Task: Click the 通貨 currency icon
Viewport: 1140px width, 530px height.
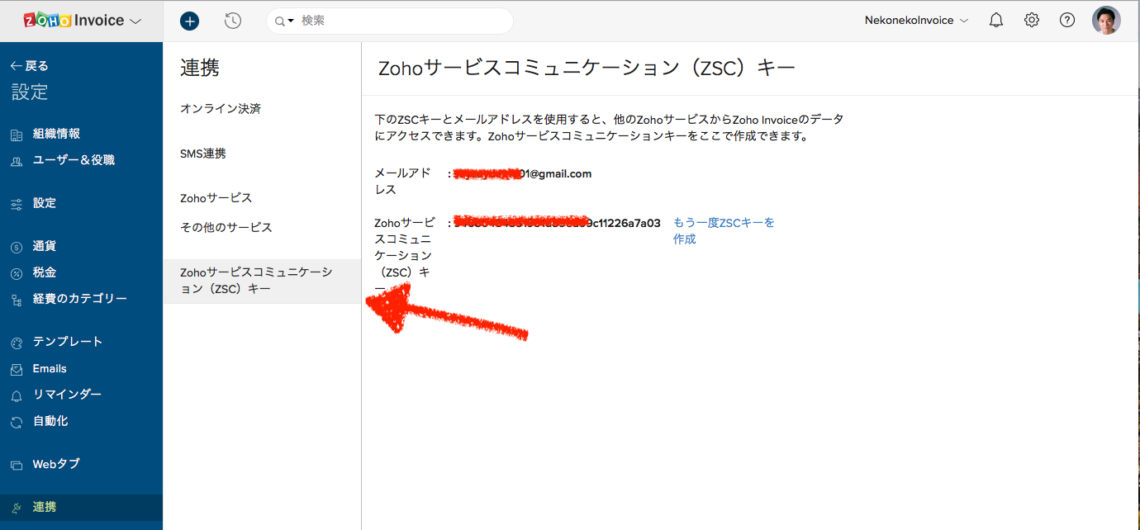Action: 17,247
